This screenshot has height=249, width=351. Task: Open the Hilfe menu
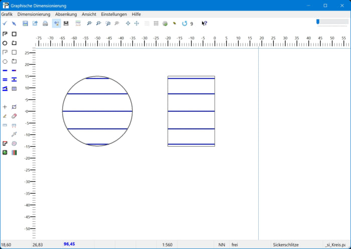[x=136, y=15]
